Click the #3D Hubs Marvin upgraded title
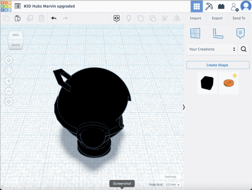This screenshot has width=252, height=190. pos(49,6)
